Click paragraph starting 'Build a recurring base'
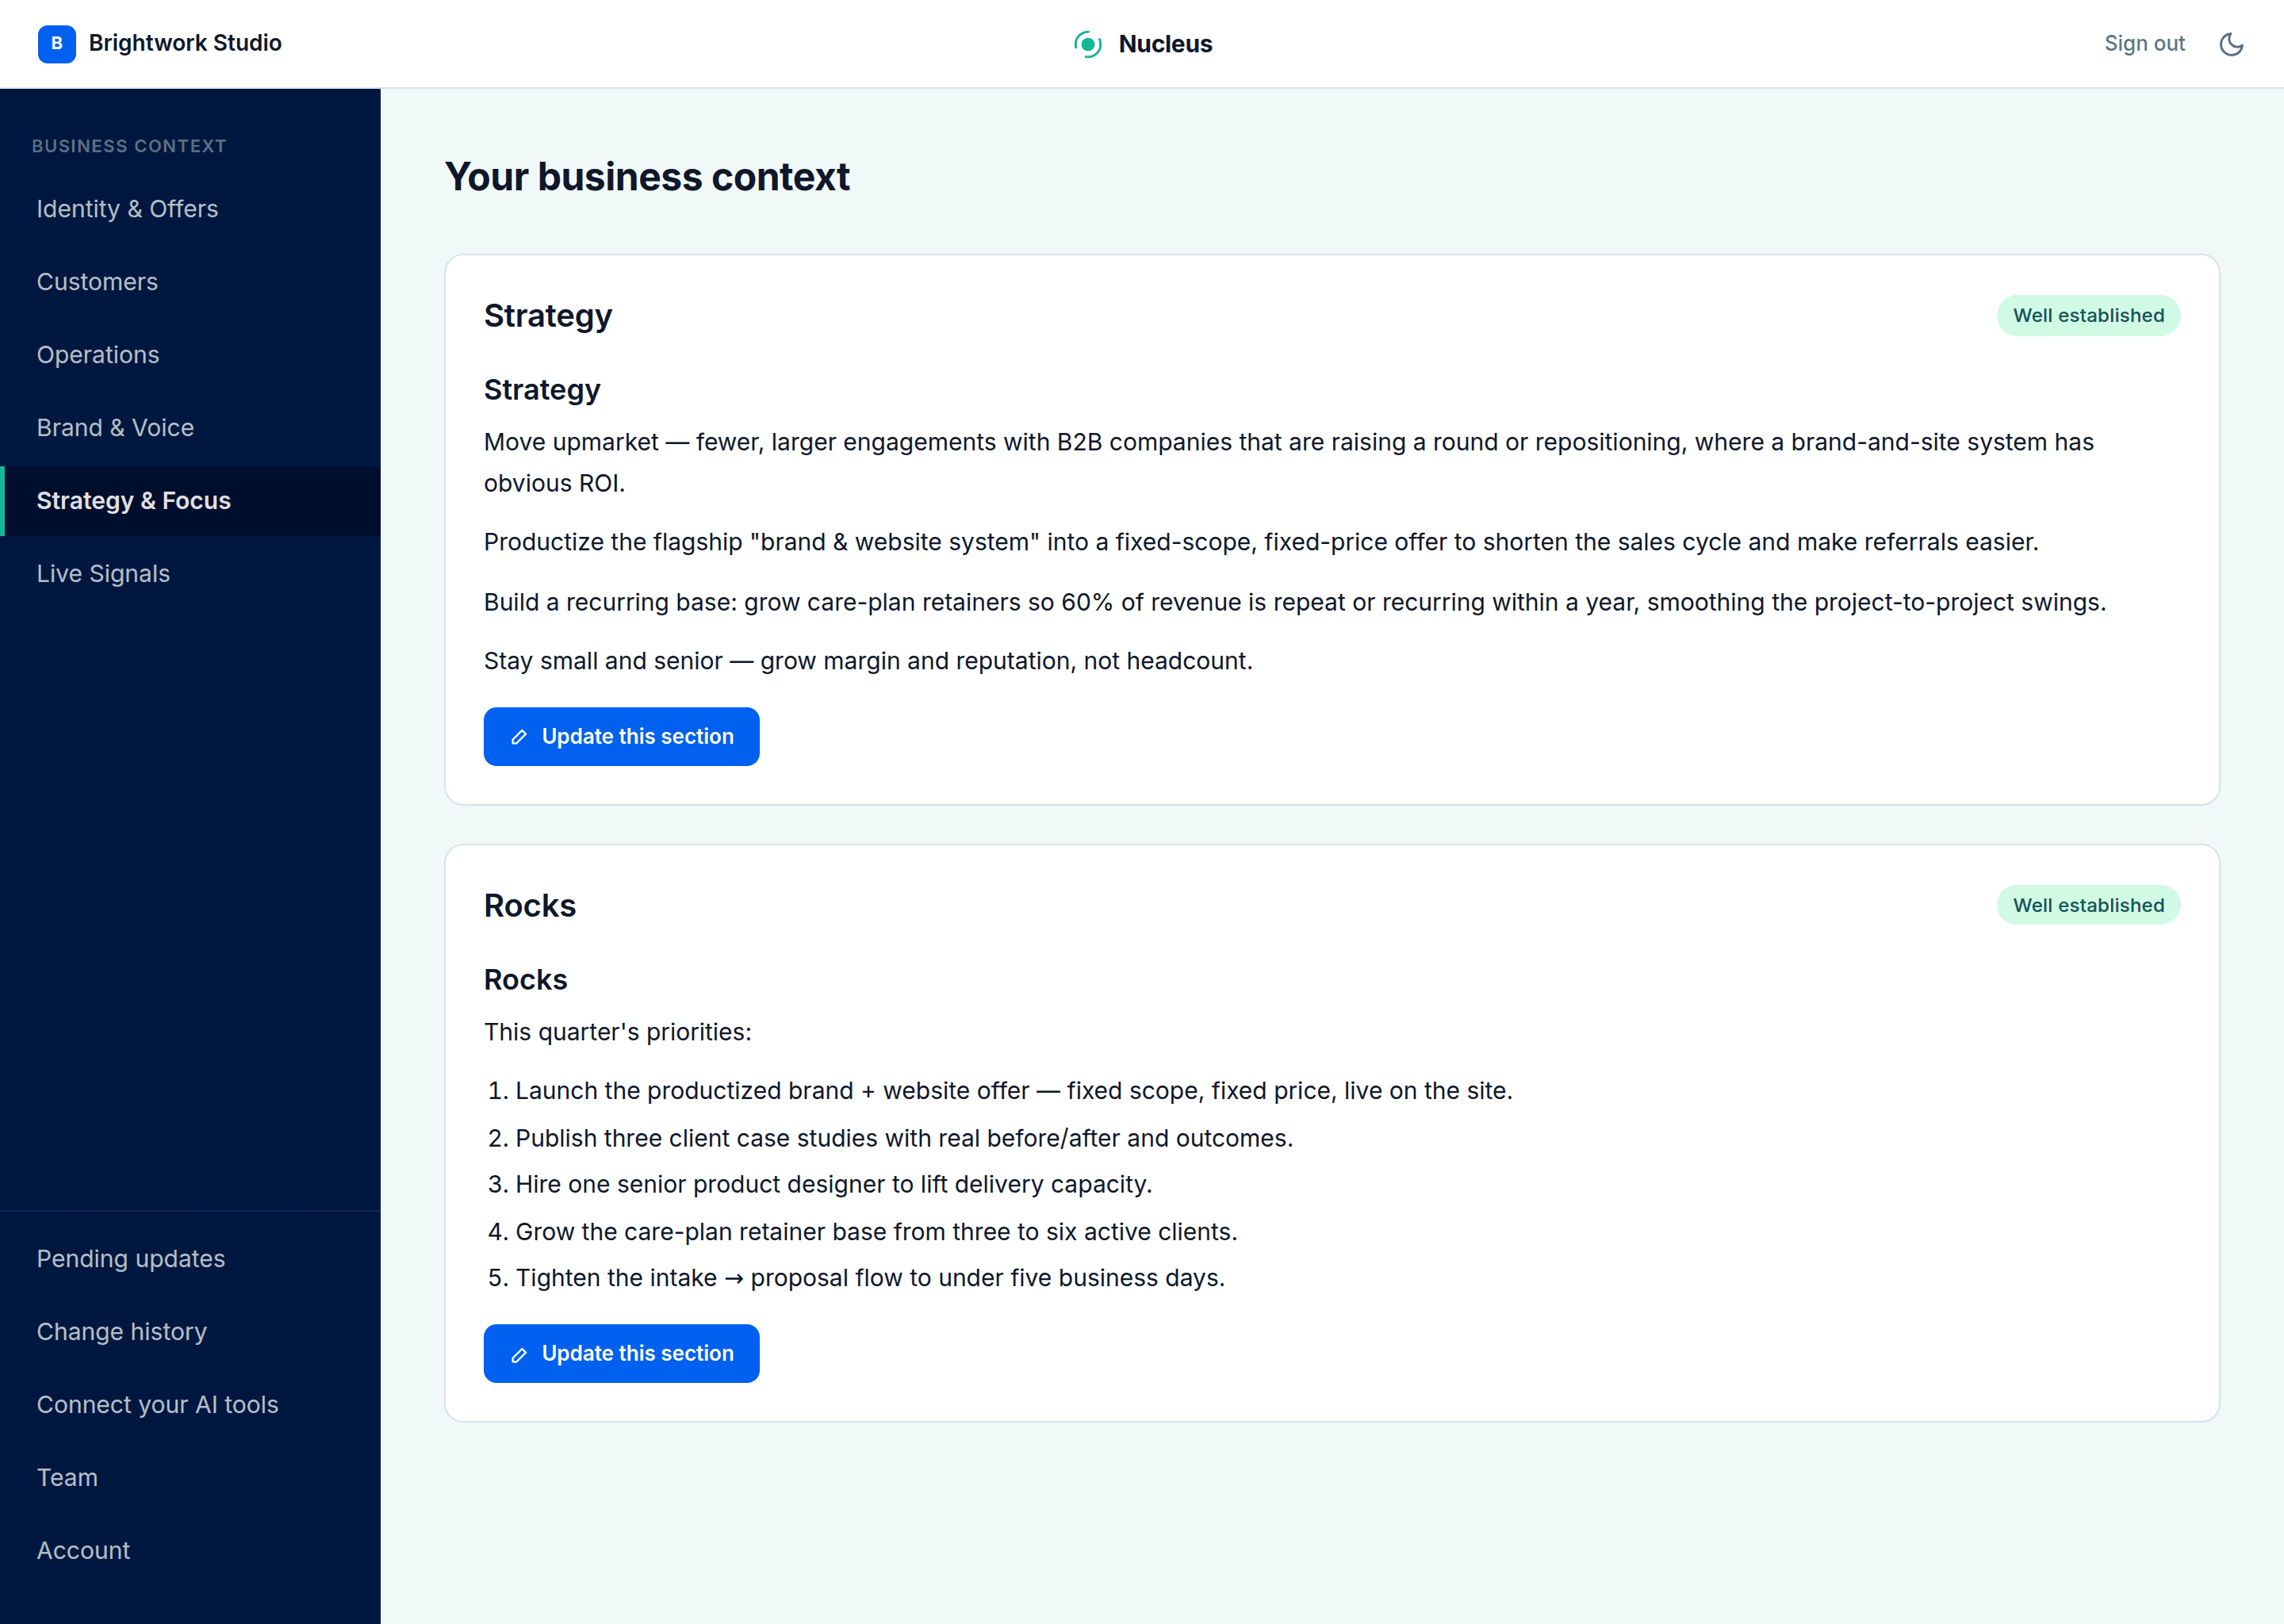The image size is (2284, 1624). (x=1295, y=602)
